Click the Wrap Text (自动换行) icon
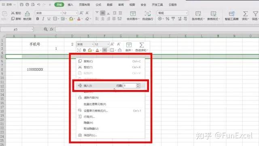 point(148,13)
